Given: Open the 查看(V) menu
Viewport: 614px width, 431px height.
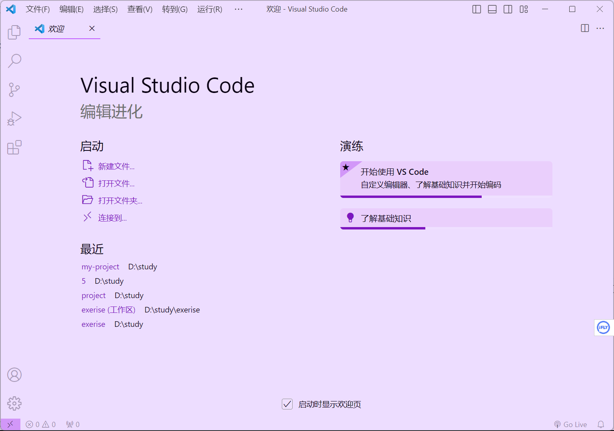Looking at the screenshot, I should 140,9.
